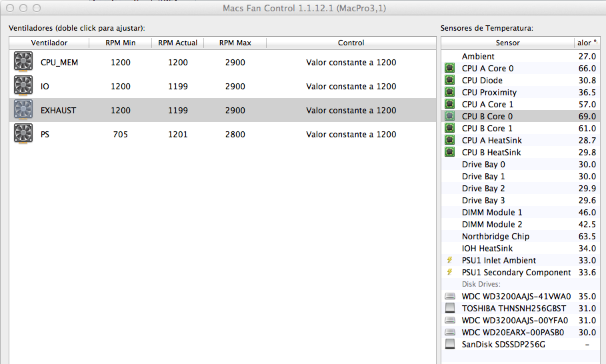Click the Northbridge Chip temperature 63.5

(x=587, y=236)
